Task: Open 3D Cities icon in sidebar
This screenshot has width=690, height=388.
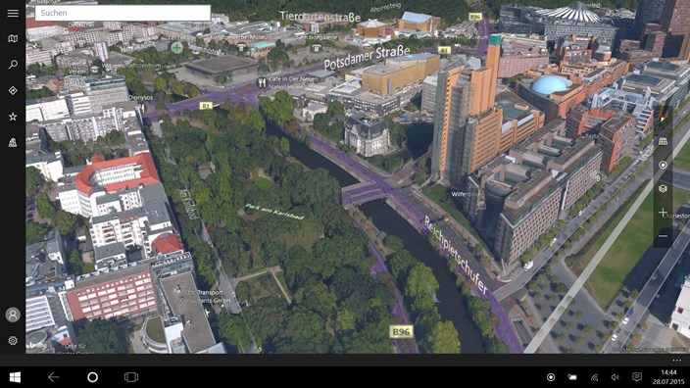Action: (x=13, y=142)
